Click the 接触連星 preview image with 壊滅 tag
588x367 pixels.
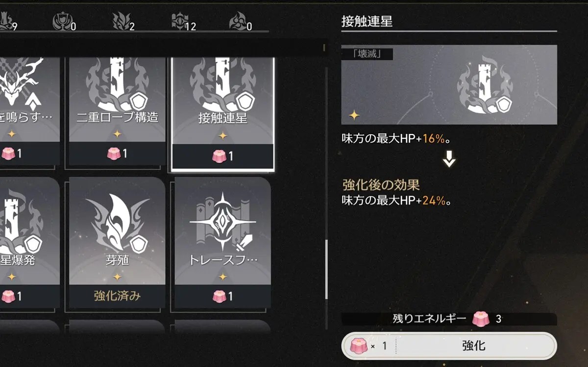[449, 85]
